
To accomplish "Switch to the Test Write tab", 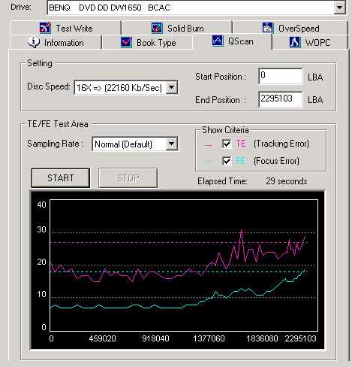I will tap(65, 28).
